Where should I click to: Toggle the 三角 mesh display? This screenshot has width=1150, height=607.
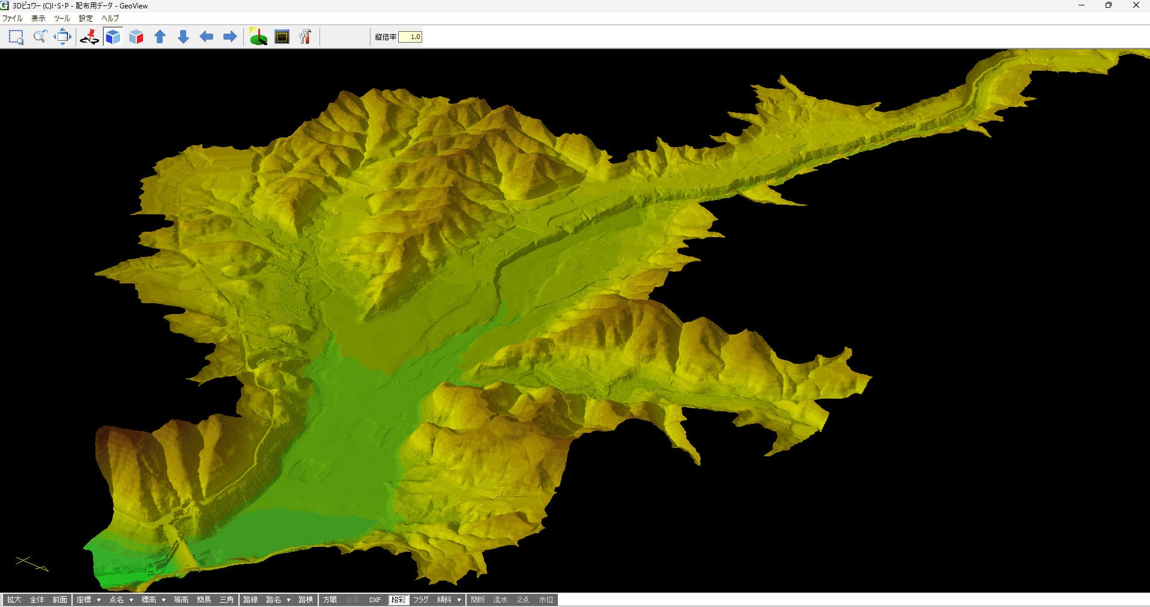click(226, 600)
